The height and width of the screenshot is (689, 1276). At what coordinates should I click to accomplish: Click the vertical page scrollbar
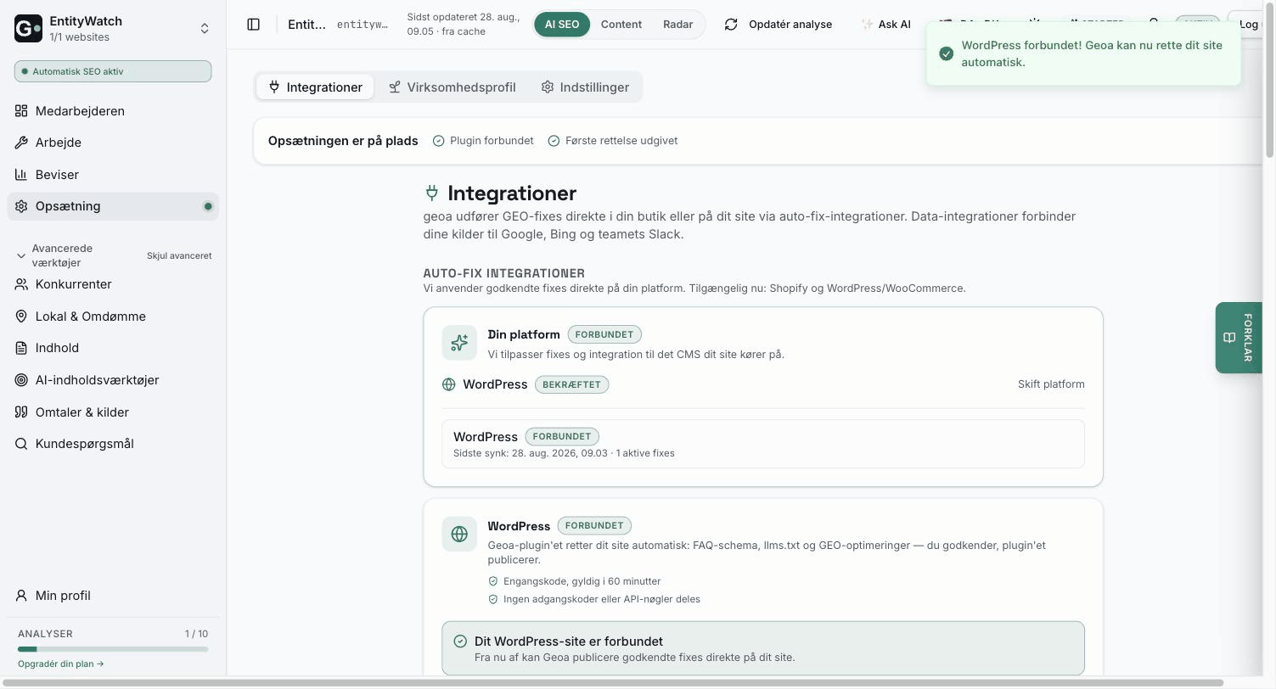(x=1269, y=79)
